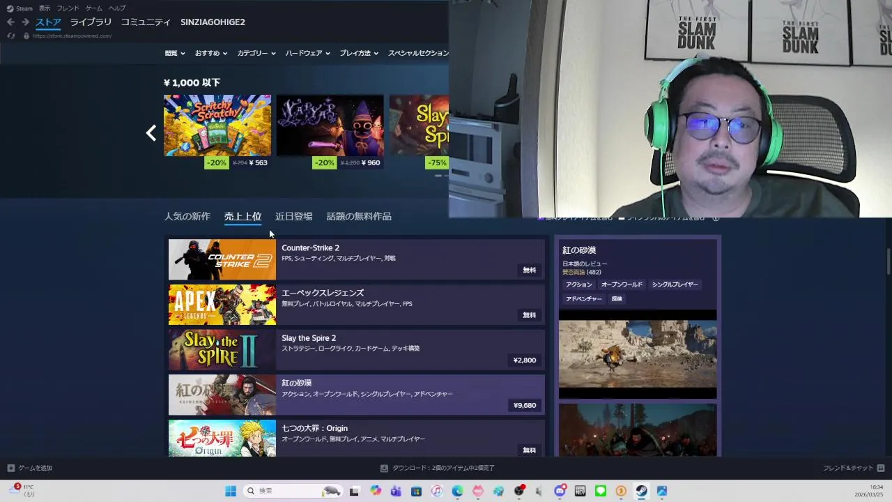Click the taskbar clock showing 18:34
This screenshot has height=502, width=892.
tap(870, 491)
